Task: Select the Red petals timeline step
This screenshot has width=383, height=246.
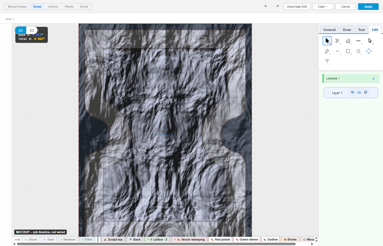Action: pyautogui.click(x=220, y=239)
